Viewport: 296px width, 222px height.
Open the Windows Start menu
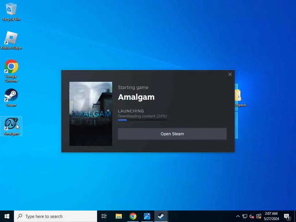(x=7, y=216)
